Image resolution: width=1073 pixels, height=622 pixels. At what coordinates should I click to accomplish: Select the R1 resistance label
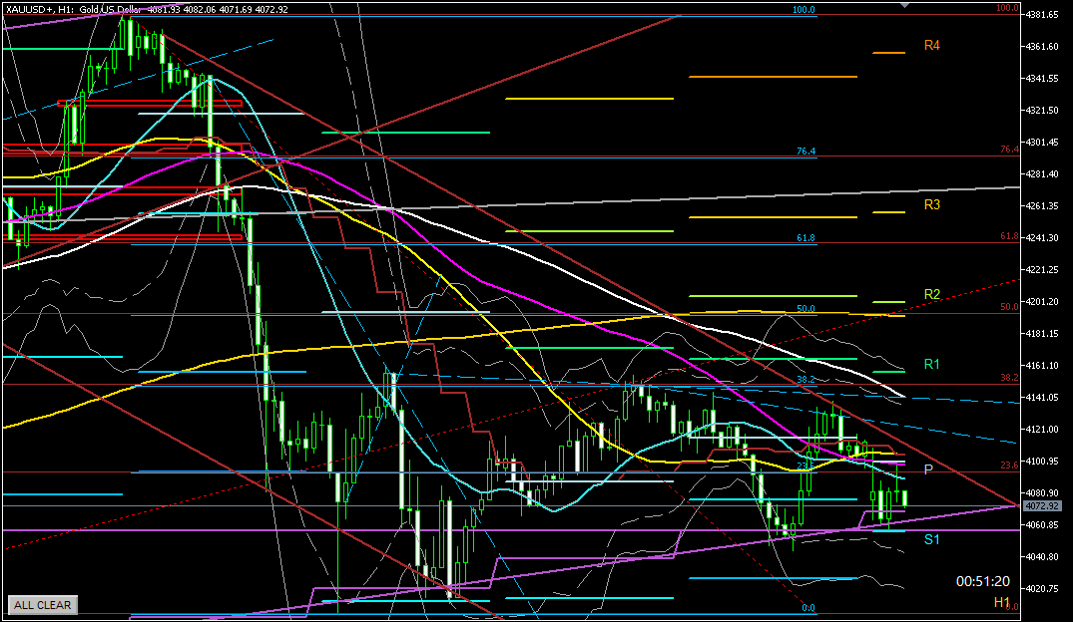931,365
